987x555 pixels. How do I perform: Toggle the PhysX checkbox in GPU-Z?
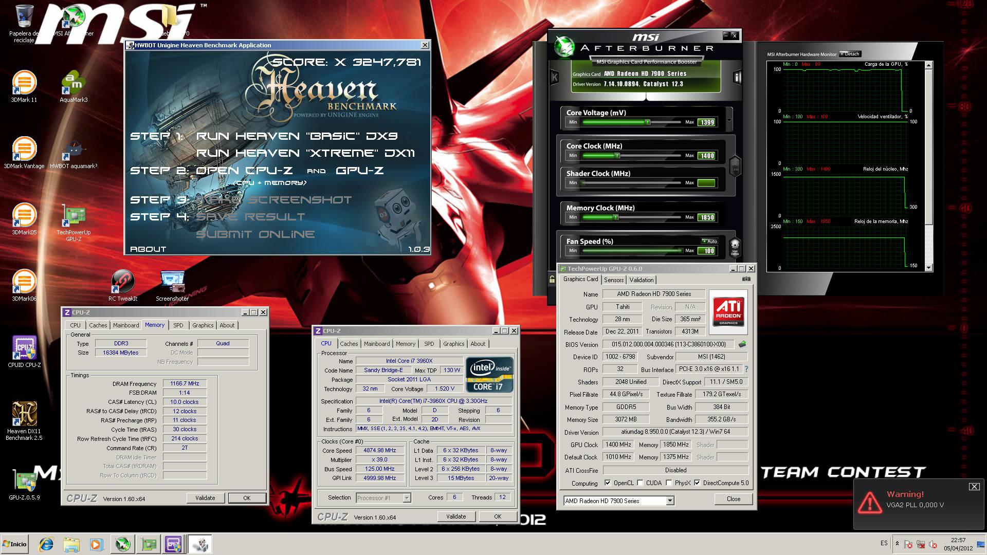(x=669, y=483)
